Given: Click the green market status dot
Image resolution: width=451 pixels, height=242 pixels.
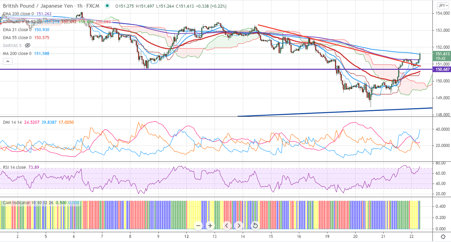Looking at the screenshot, I should coord(107,6).
